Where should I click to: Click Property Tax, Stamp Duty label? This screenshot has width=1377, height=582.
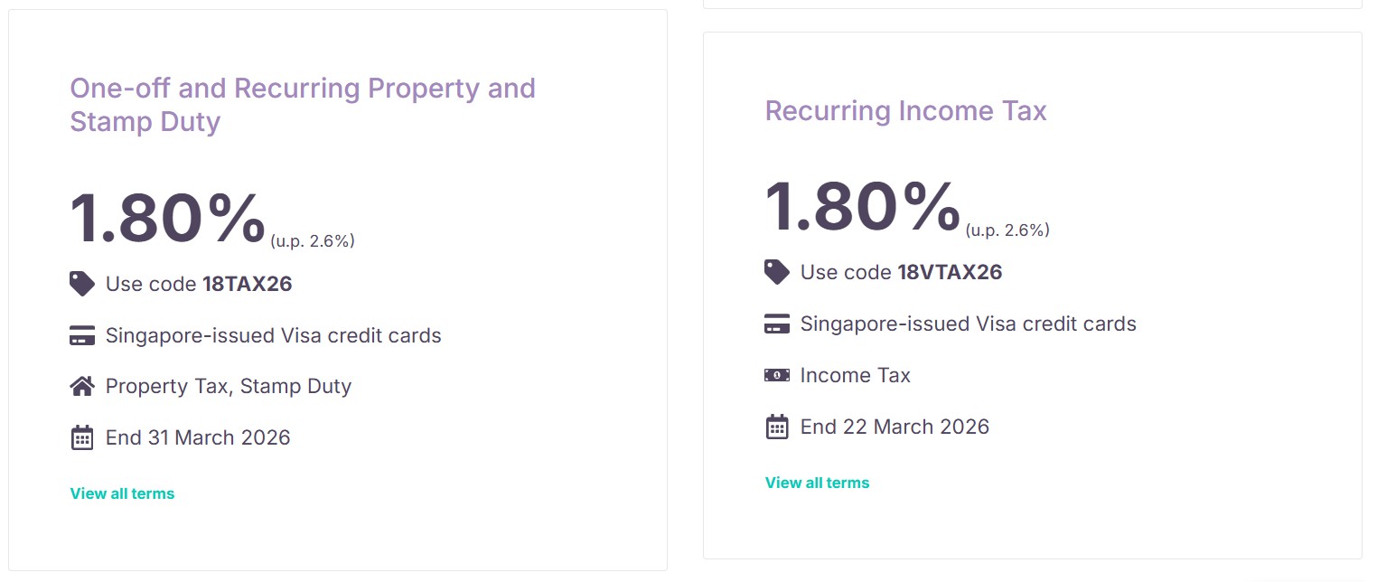pos(229,387)
